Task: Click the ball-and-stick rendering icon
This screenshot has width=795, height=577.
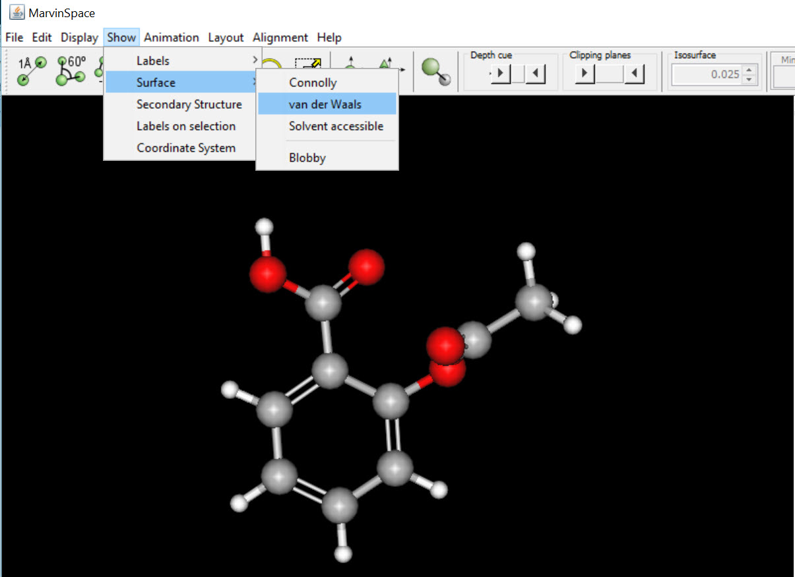Action: click(437, 71)
